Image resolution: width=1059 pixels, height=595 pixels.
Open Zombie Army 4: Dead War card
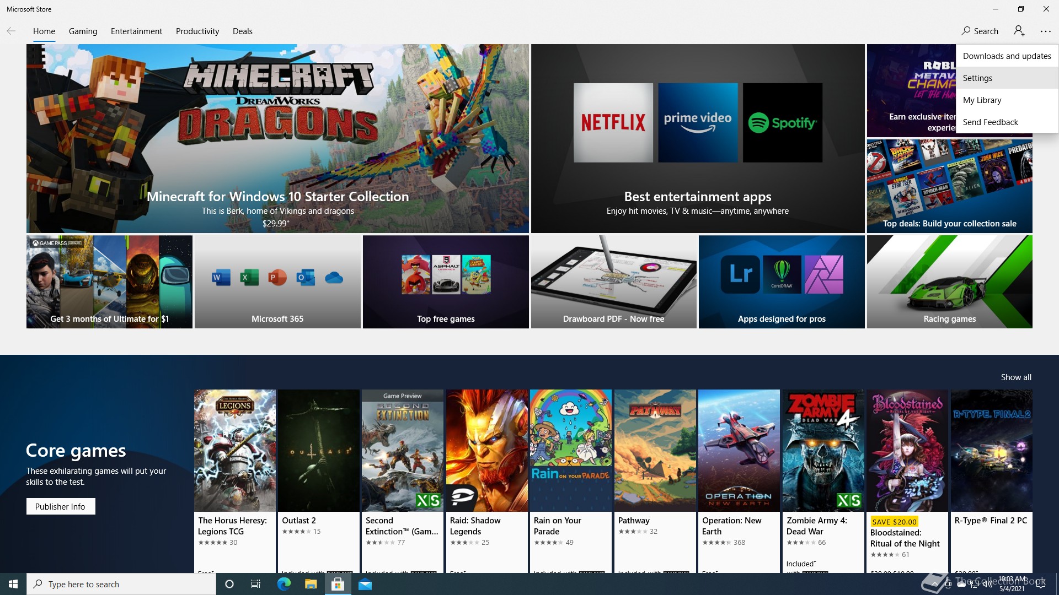tap(823, 481)
